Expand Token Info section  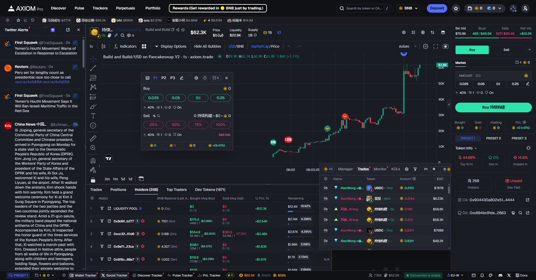(x=466, y=148)
